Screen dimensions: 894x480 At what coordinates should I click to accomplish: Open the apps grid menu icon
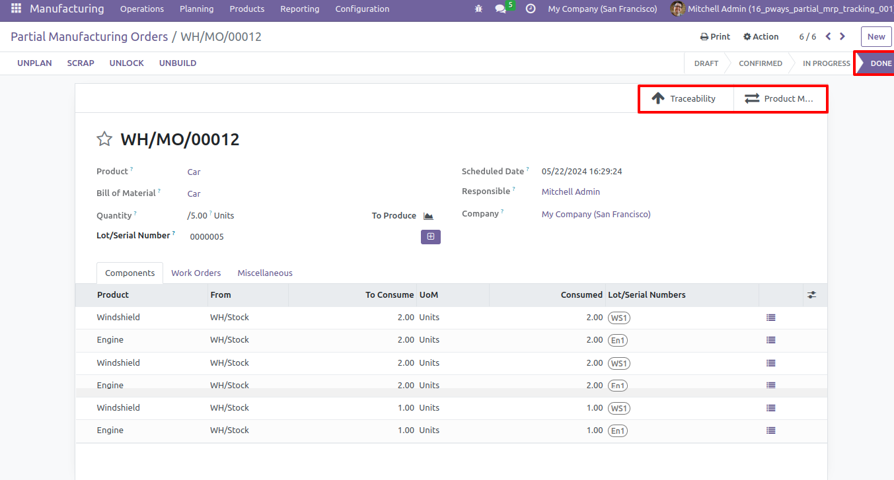(x=16, y=9)
